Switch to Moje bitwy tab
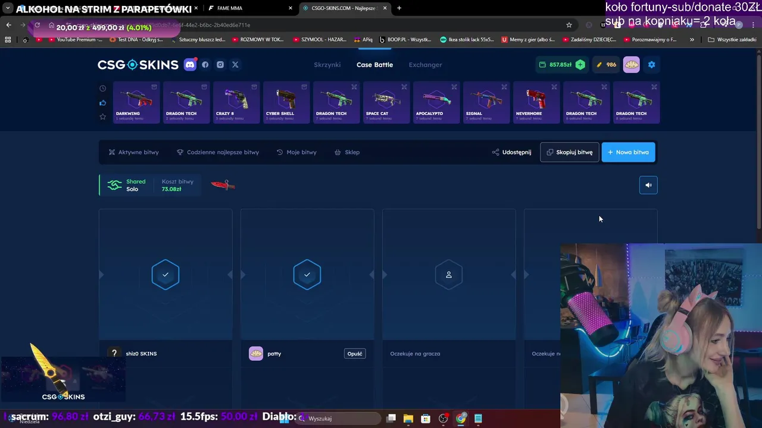This screenshot has height=428, width=762. [296, 152]
